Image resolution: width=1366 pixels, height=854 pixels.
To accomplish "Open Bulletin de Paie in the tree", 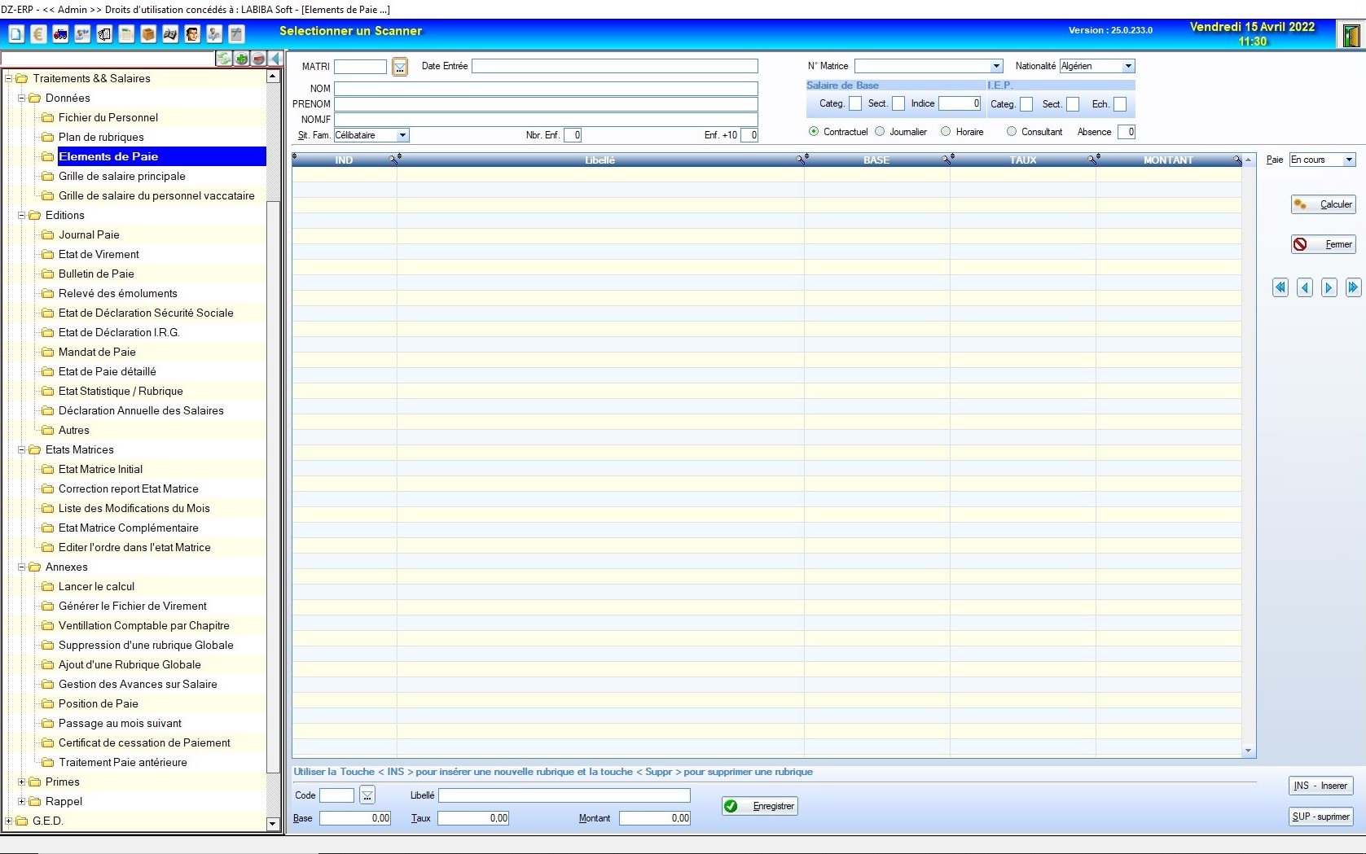I will click(96, 274).
